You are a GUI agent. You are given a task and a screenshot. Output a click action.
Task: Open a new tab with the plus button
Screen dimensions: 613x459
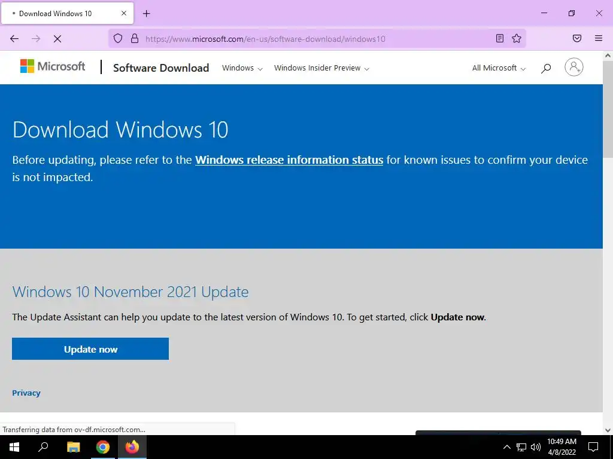coord(147,14)
